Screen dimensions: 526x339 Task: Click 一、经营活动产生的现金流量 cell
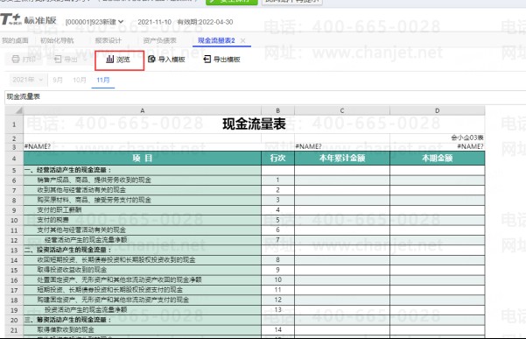pyautogui.click(x=143, y=170)
